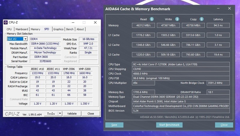The width and height of the screenshot is (240, 136).
Task: Click the CPU Type field Intel Core i7-12700K
Action: tap(181, 64)
